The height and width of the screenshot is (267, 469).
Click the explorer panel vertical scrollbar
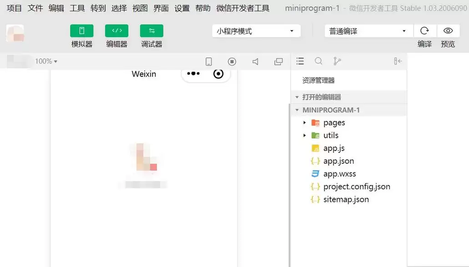(x=289, y=185)
